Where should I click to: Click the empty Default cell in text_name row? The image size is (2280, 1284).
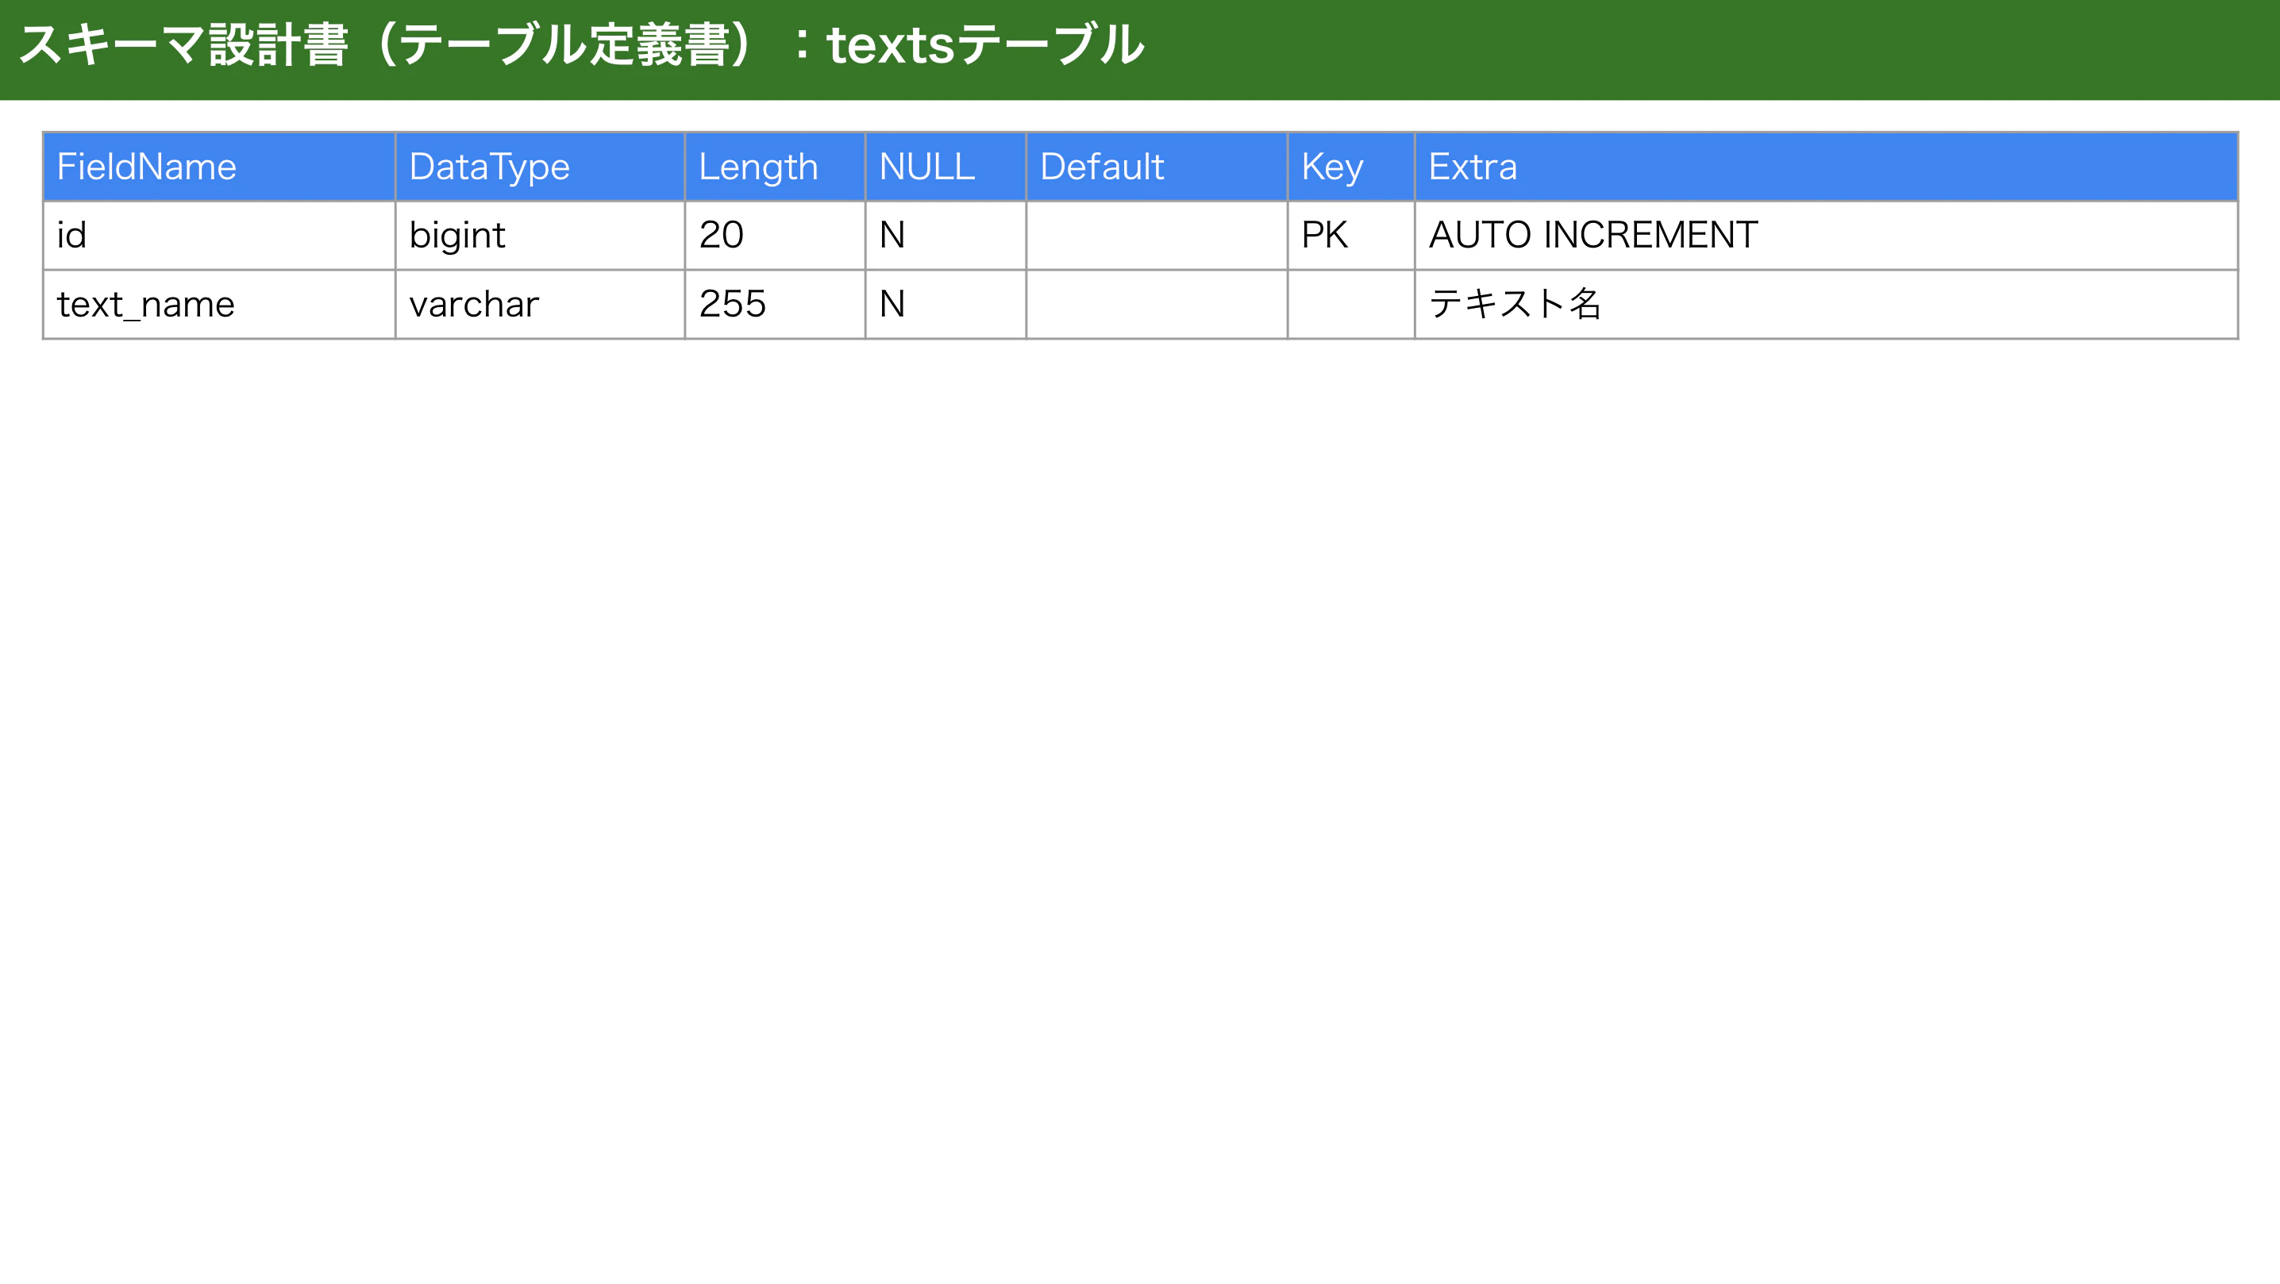(1157, 305)
